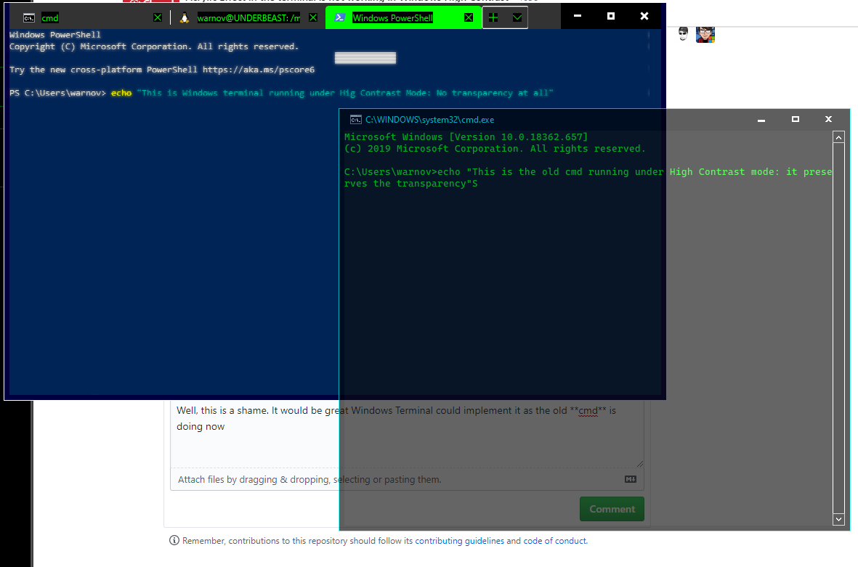Screen dimensions: 858x567
Task: Click the cmd.exe title bar icon
Action: pos(356,119)
